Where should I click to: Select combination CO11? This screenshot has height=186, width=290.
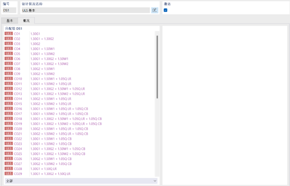(x=79, y=84)
